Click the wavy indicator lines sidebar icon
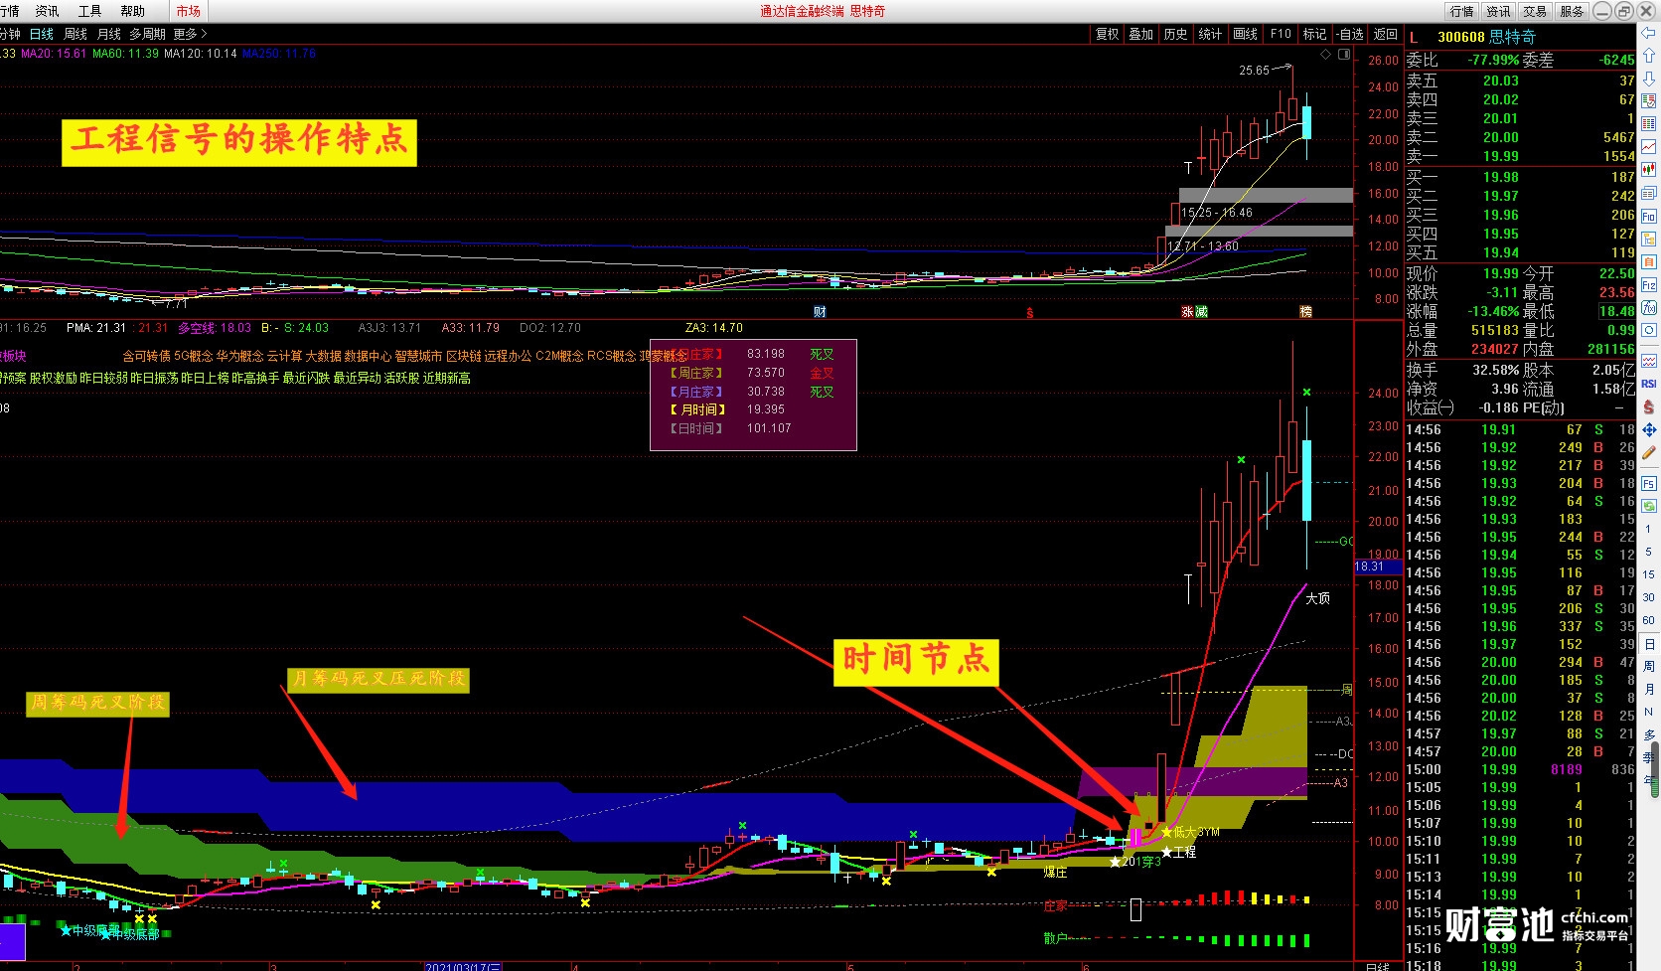The image size is (1661, 971). [x=1649, y=361]
